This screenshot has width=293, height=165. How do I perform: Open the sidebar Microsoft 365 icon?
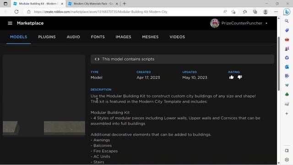287,58
